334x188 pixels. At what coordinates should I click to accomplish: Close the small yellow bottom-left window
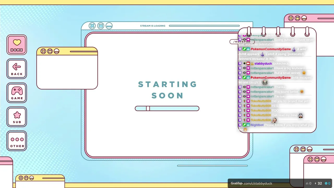21,178
